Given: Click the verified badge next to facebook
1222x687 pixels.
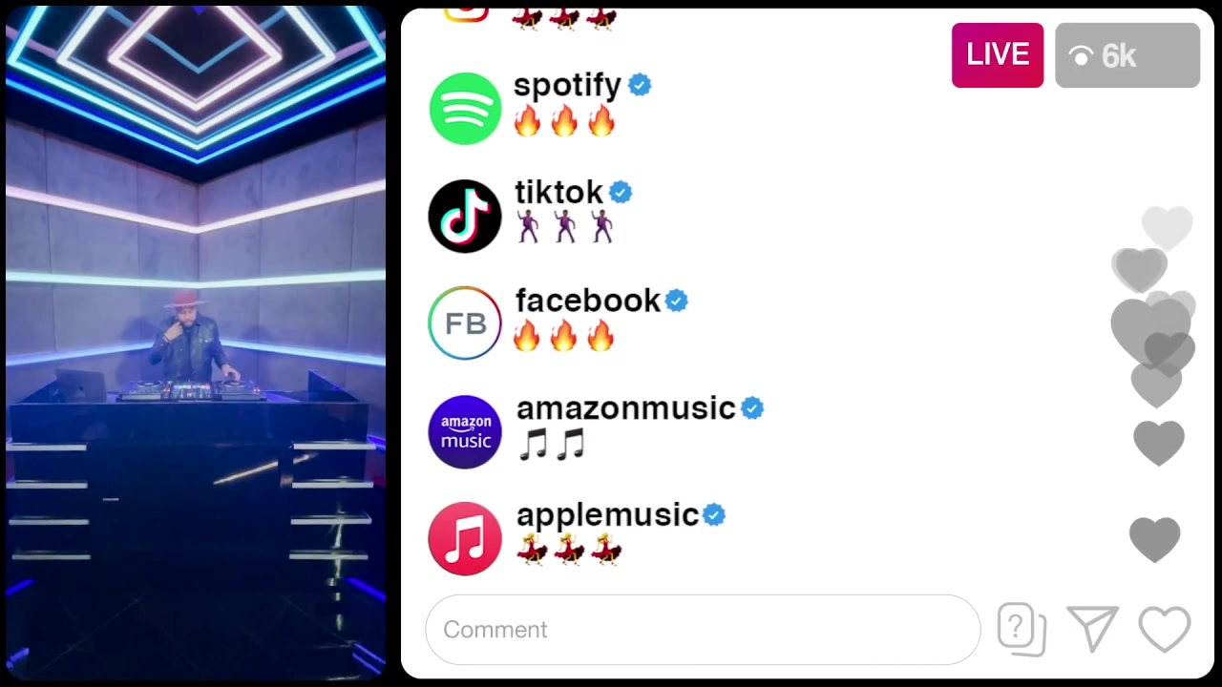Looking at the screenshot, I should pos(677,301).
